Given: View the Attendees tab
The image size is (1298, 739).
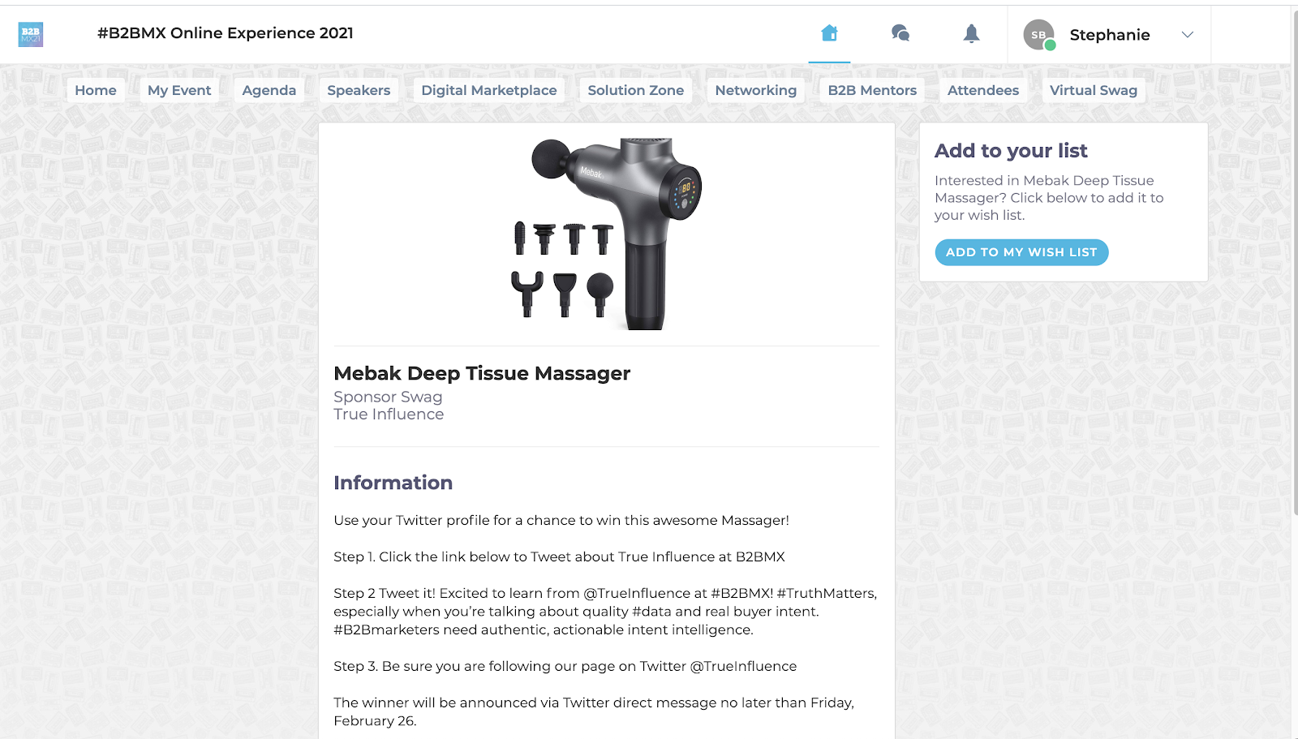Looking at the screenshot, I should coord(983,90).
